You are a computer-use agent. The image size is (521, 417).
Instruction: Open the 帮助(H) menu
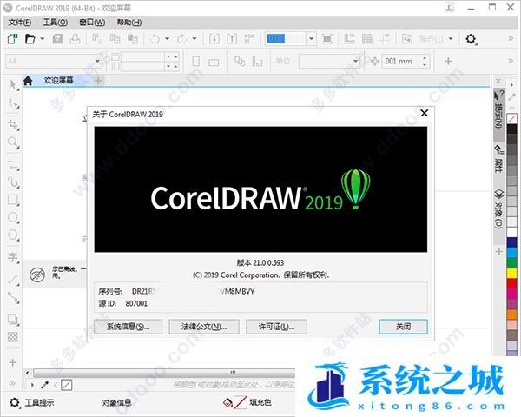(129, 23)
